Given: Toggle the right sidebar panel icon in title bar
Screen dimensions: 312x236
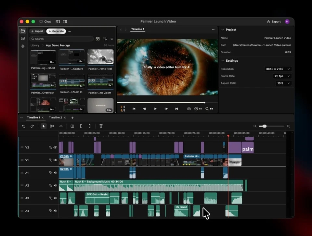Looking at the screenshot, I should click(x=65, y=21).
